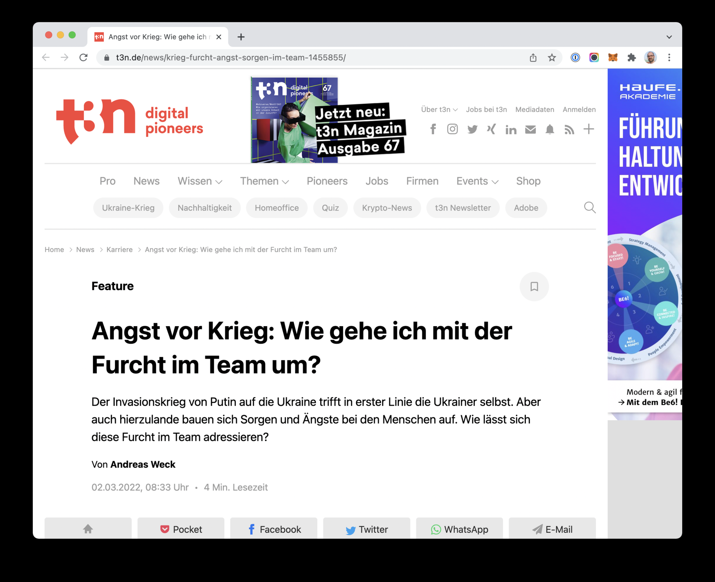Open the Instagram icon link
715x582 pixels.
452,129
